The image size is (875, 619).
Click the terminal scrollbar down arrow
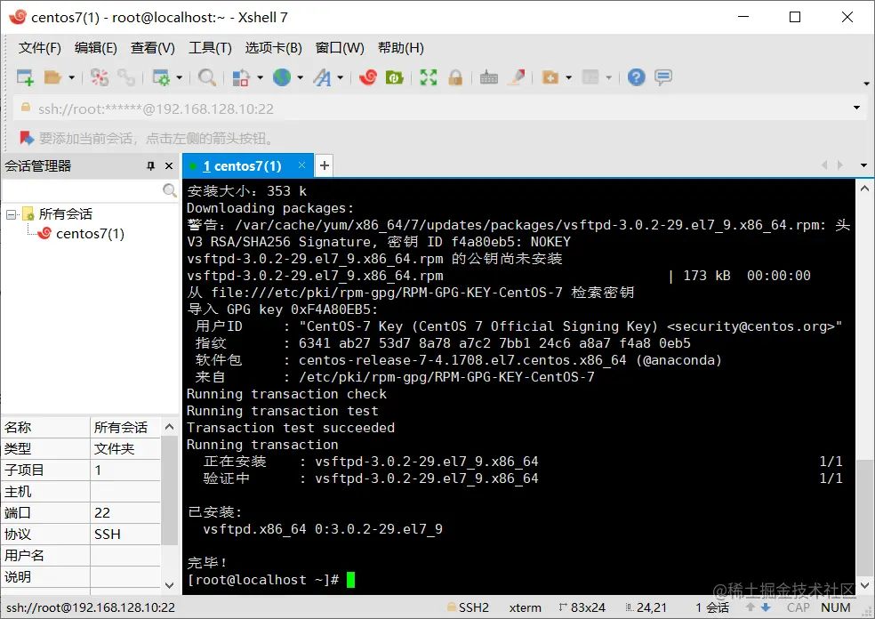tap(864, 585)
